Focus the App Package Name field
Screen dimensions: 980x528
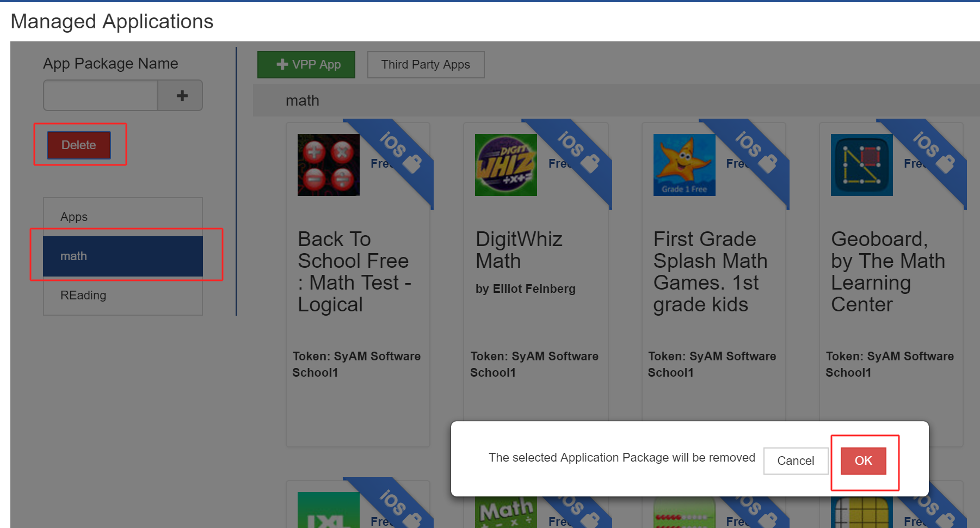(x=101, y=96)
